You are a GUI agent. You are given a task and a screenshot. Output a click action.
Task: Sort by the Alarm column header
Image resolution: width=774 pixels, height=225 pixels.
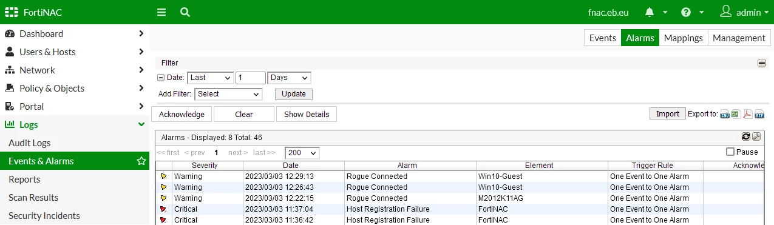pyautogui.click(x=410, y=166)
